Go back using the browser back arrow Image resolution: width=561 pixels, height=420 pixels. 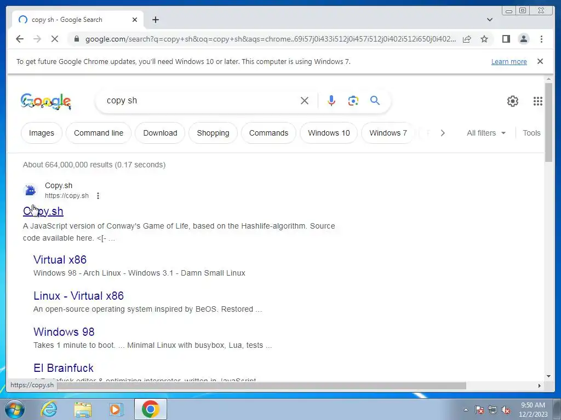point(20,39)
